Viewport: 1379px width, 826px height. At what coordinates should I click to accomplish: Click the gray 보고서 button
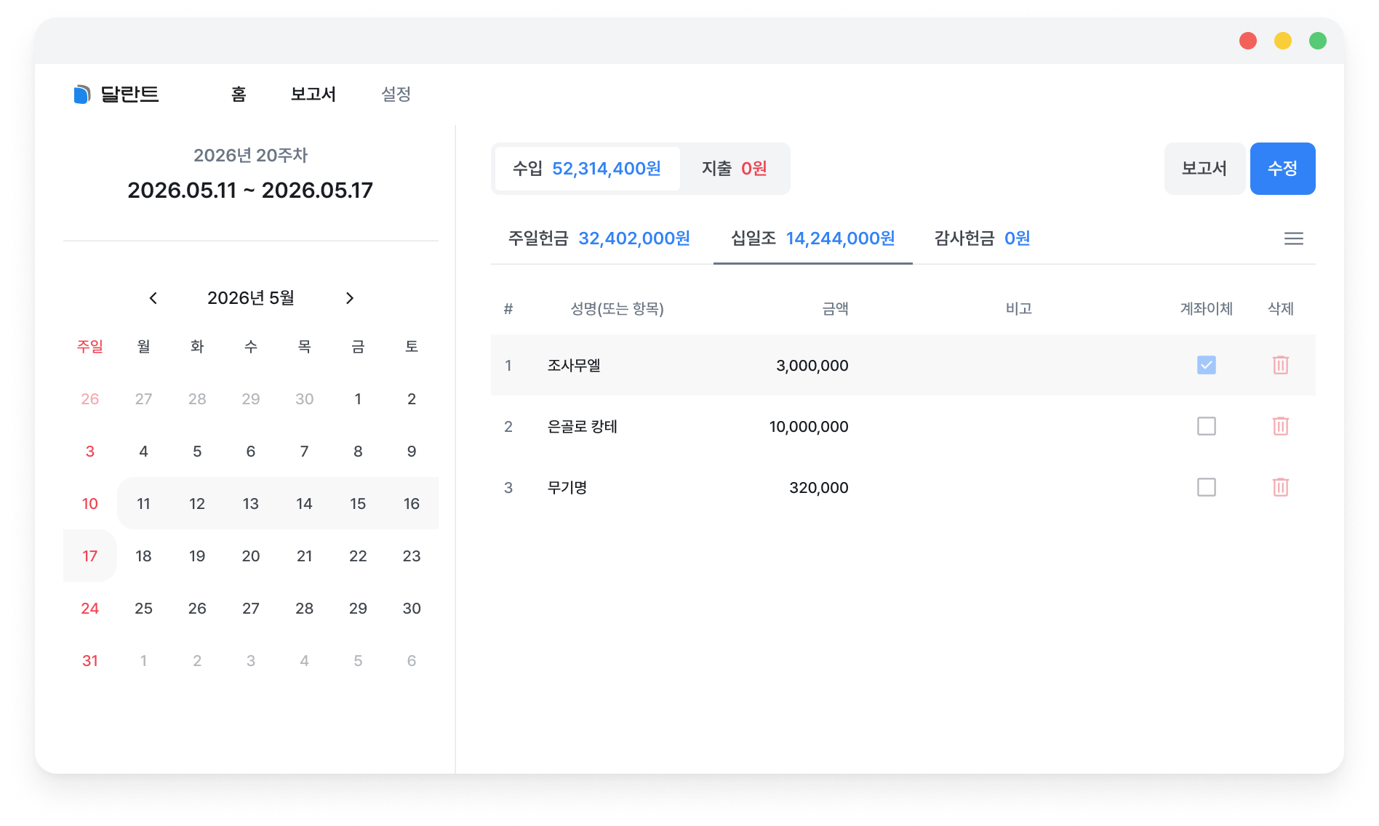[x=1204, y=169]
